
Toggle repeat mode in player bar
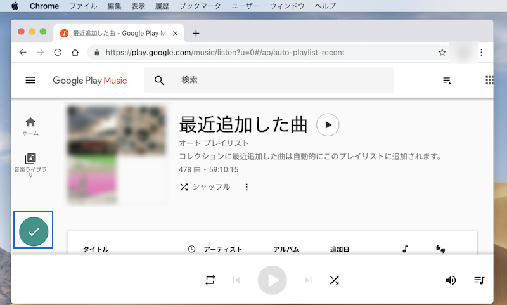click(x=210, y=280)
